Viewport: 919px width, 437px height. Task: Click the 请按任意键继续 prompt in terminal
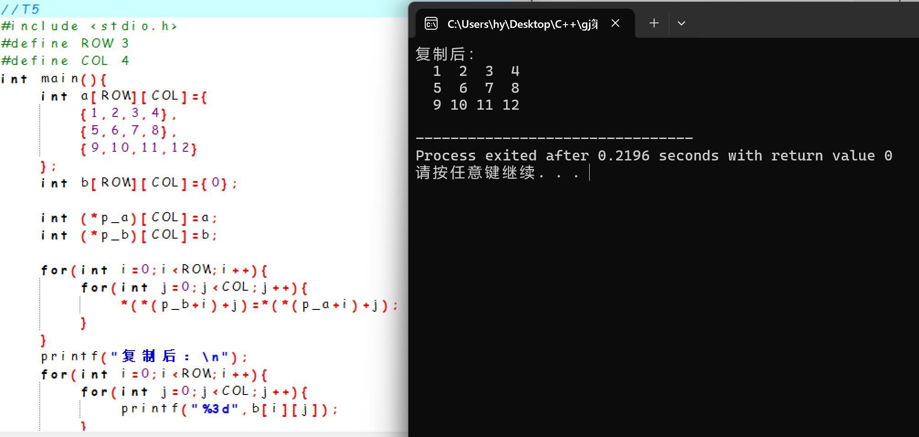pyautogui.click(x=497, y=173)
